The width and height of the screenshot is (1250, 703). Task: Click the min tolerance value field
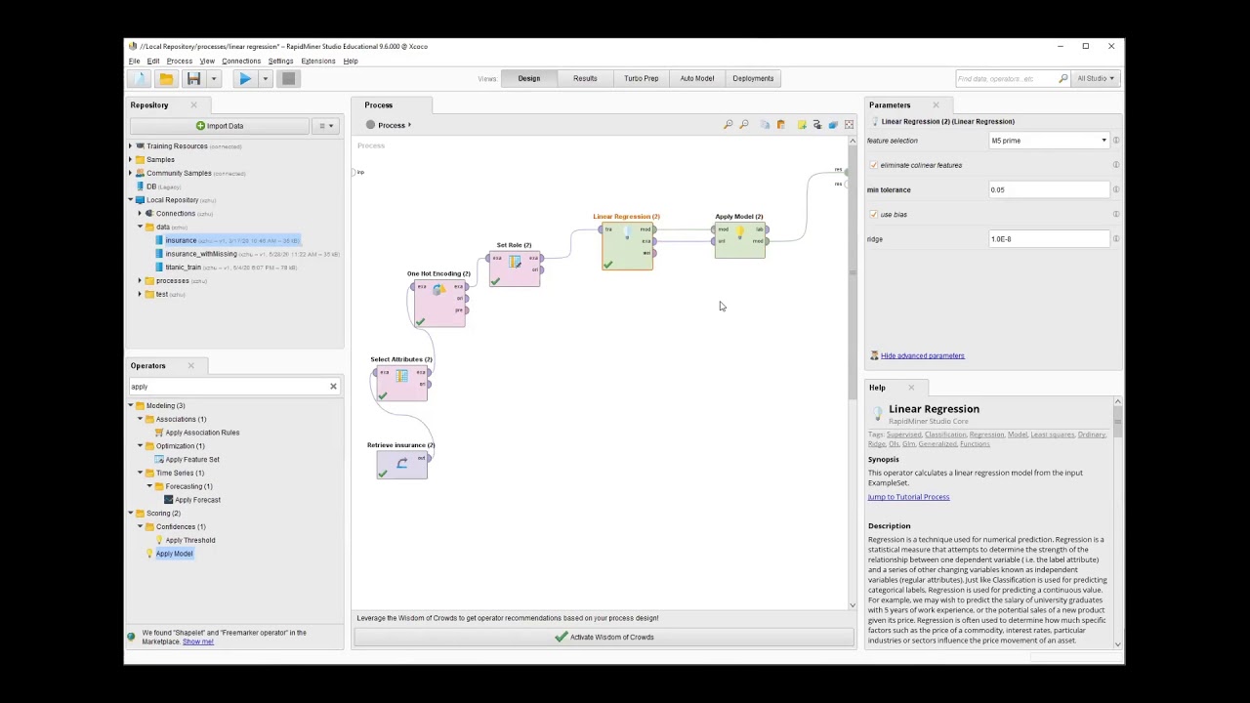tap(1049, 189)
